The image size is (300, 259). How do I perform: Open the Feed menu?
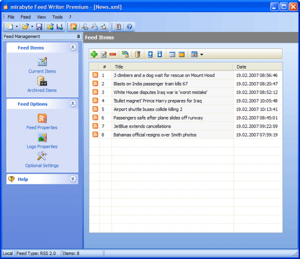tap(25, 17)
